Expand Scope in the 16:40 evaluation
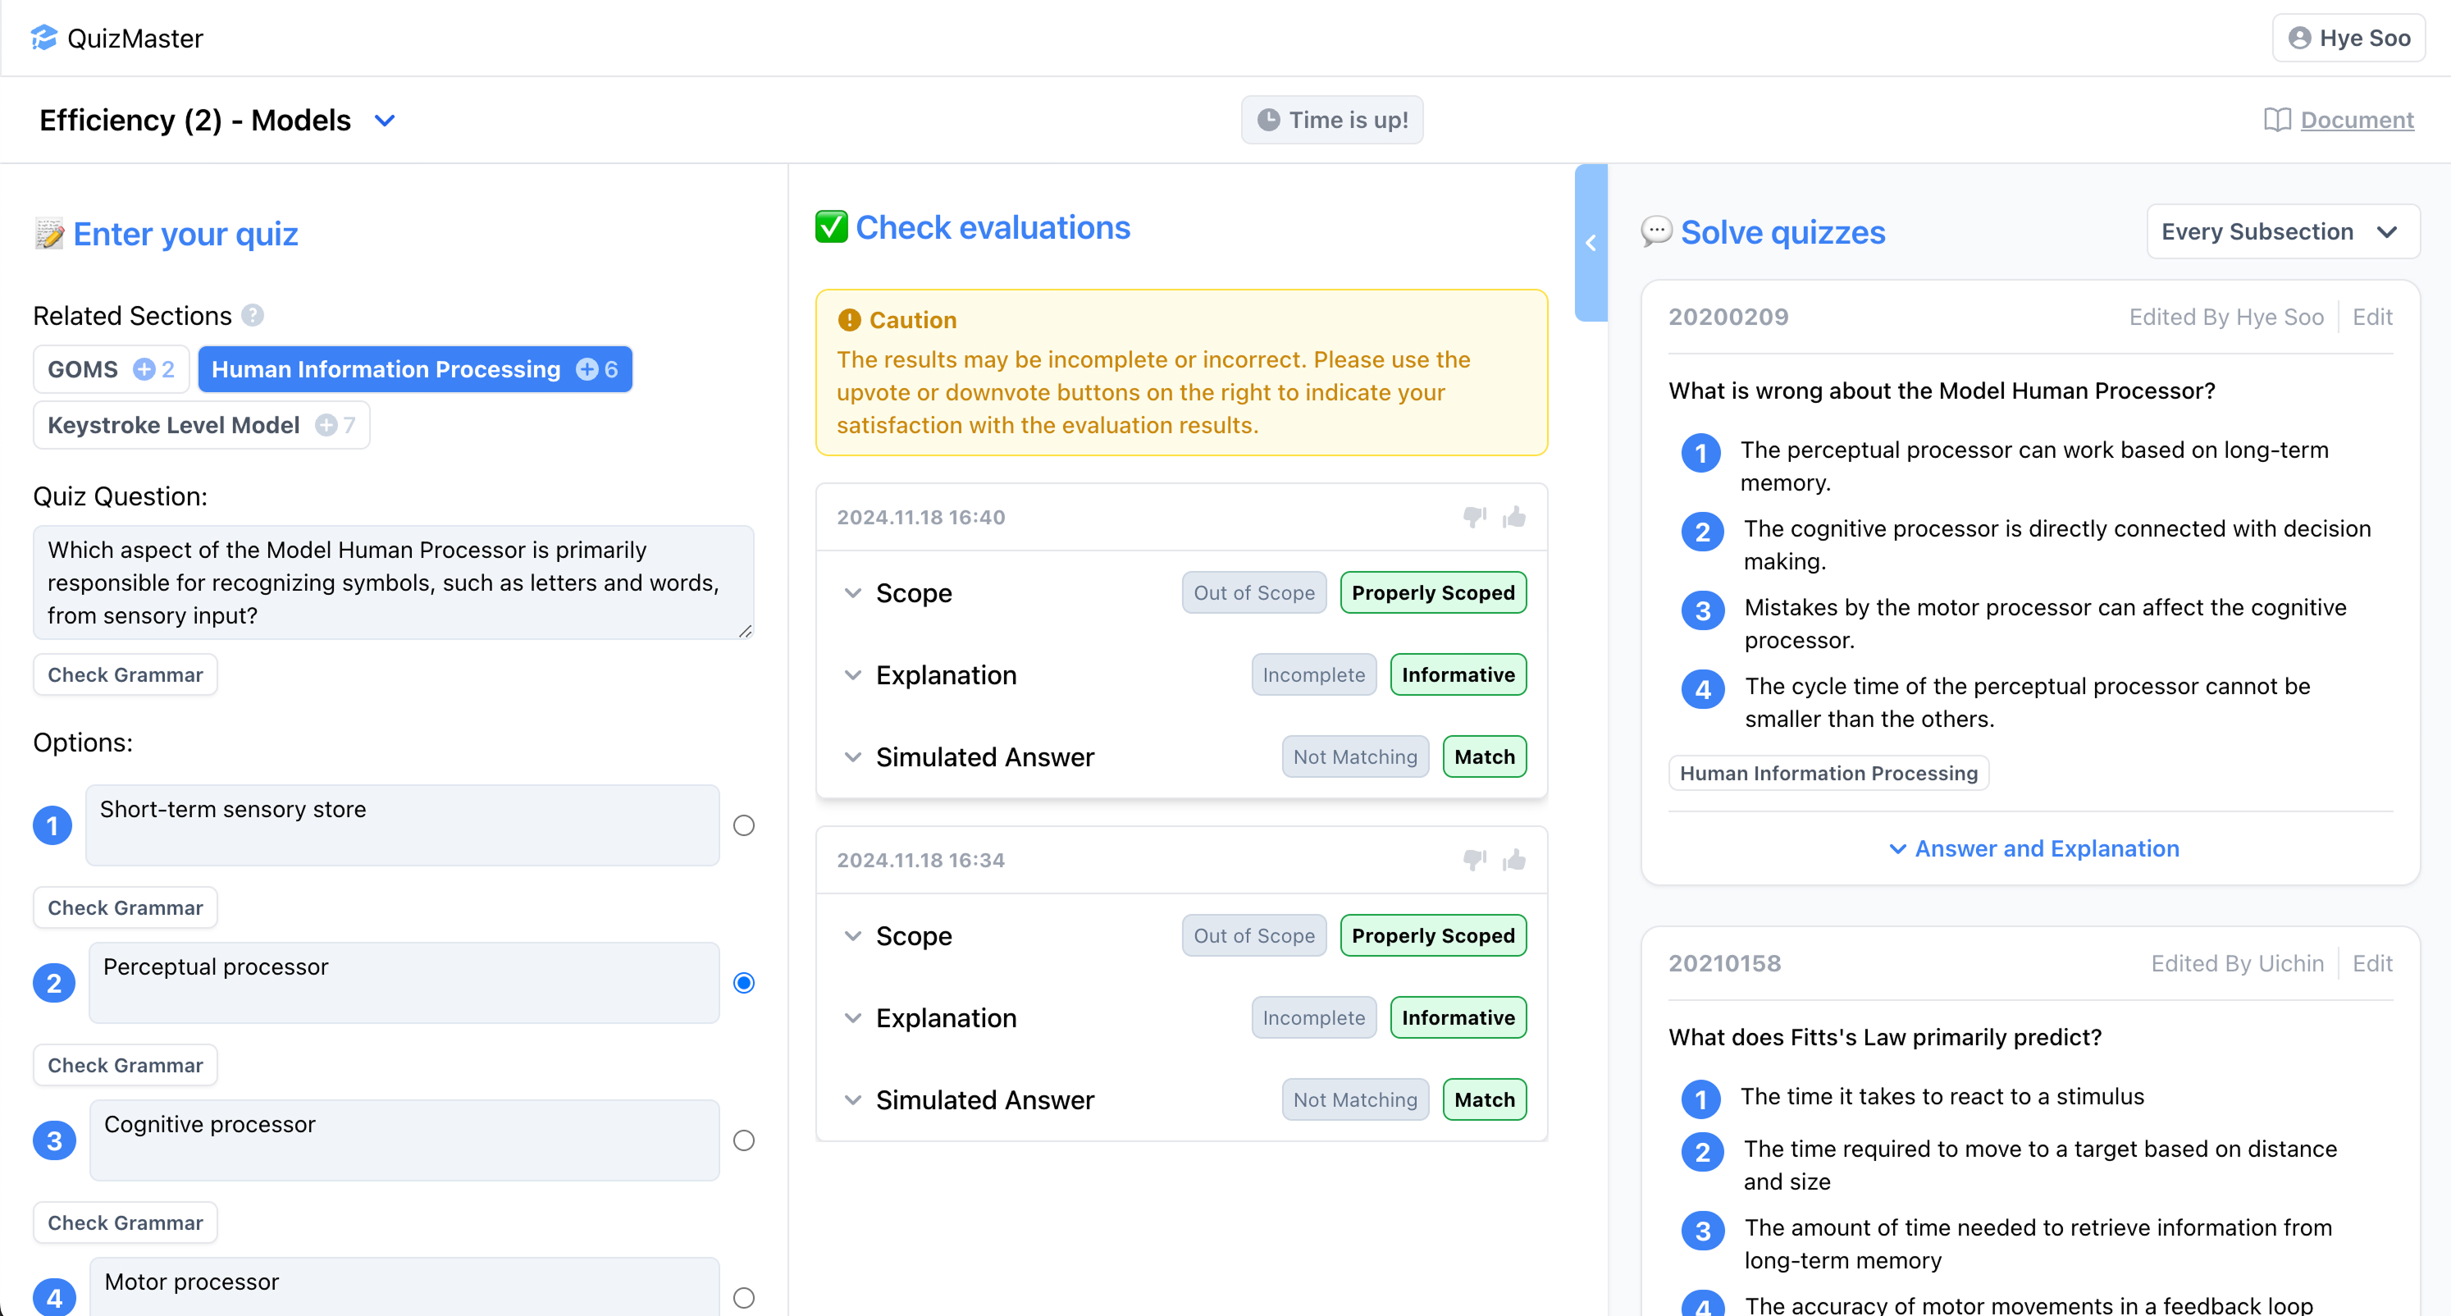 (x=853, y=593)
